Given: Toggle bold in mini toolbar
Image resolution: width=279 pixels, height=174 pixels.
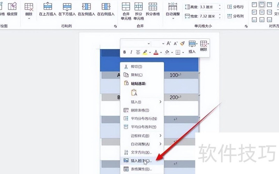Looking at the screenshot, I should tap(125, 52).
